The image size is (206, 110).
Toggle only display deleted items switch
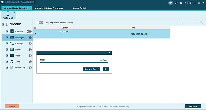click(x=39, y=23)
